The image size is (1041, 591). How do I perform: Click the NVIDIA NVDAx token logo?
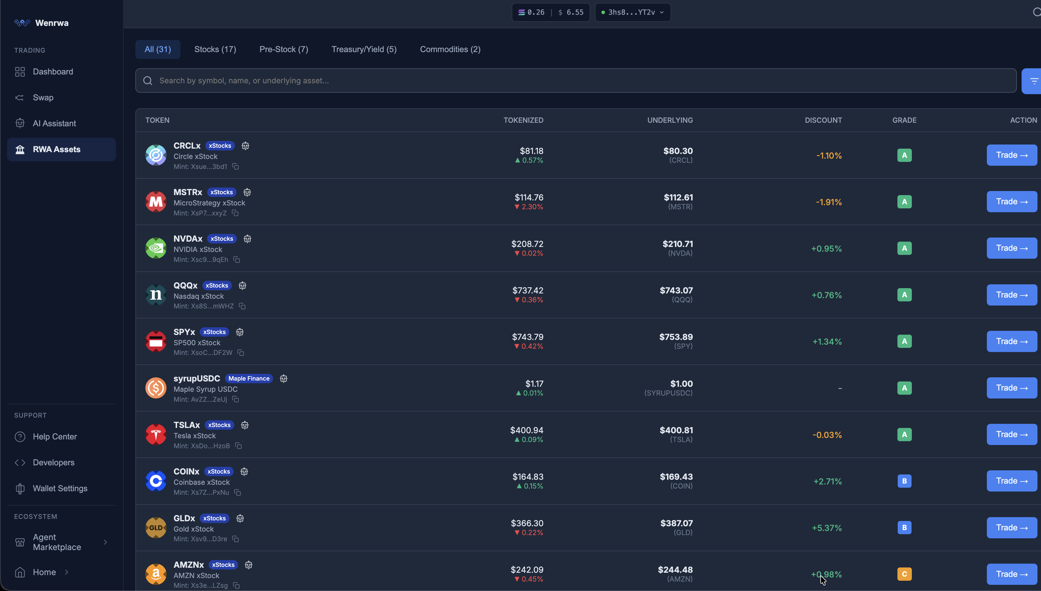[156, 248]
